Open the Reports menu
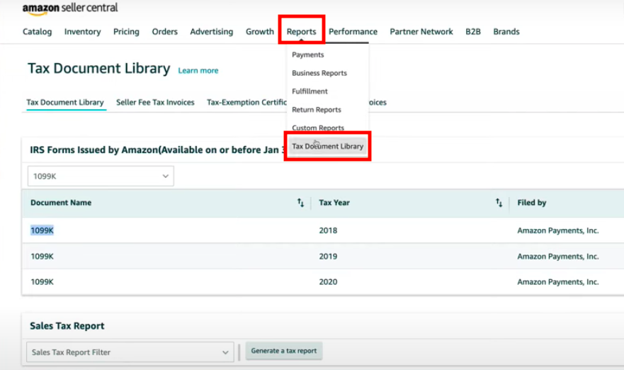This screenshot has height=370, width=624. [x=301, y=32]
